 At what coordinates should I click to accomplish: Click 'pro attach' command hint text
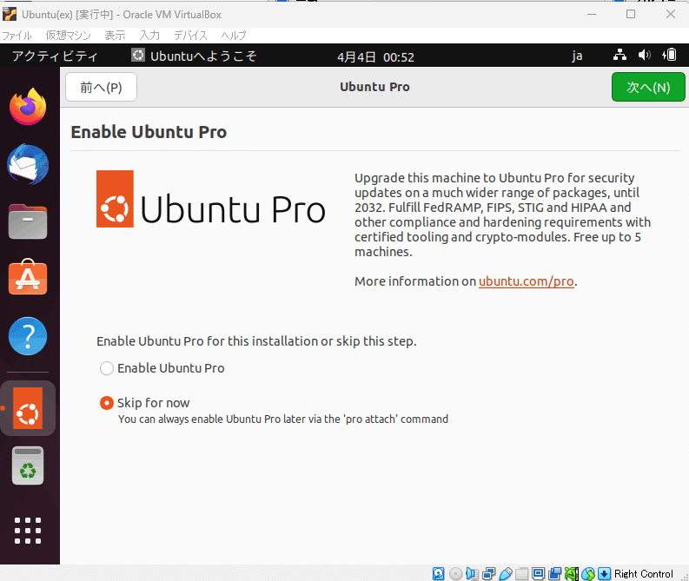pos(283,419)
